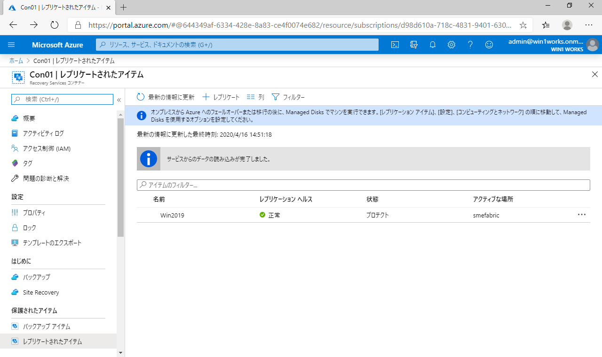The width and height of the screenshot is (602, 357).
Task: Open the browser settings ellipsis menu
Action: 589,25
